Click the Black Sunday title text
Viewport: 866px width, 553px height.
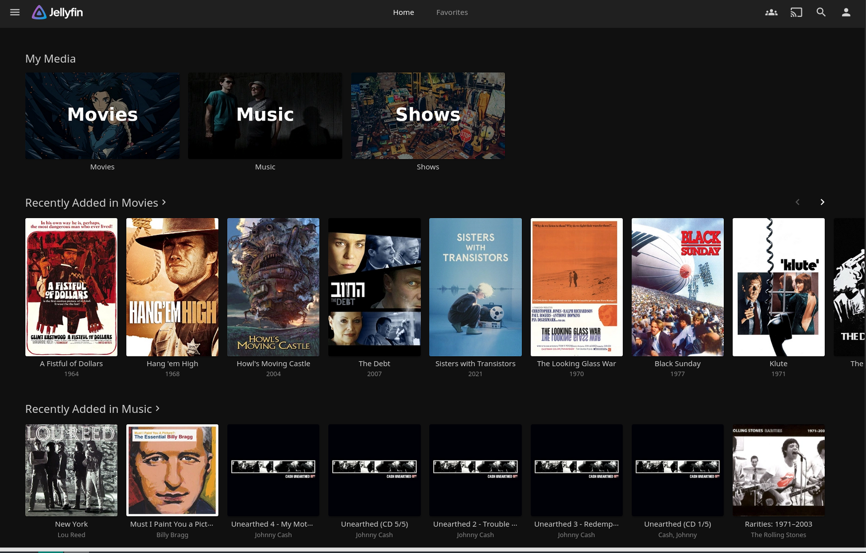pos(677,364)
